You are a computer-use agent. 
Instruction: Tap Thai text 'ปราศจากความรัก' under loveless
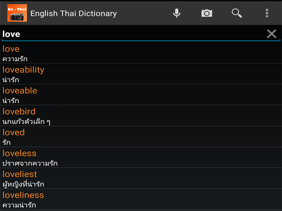click(x=30, y=164)
